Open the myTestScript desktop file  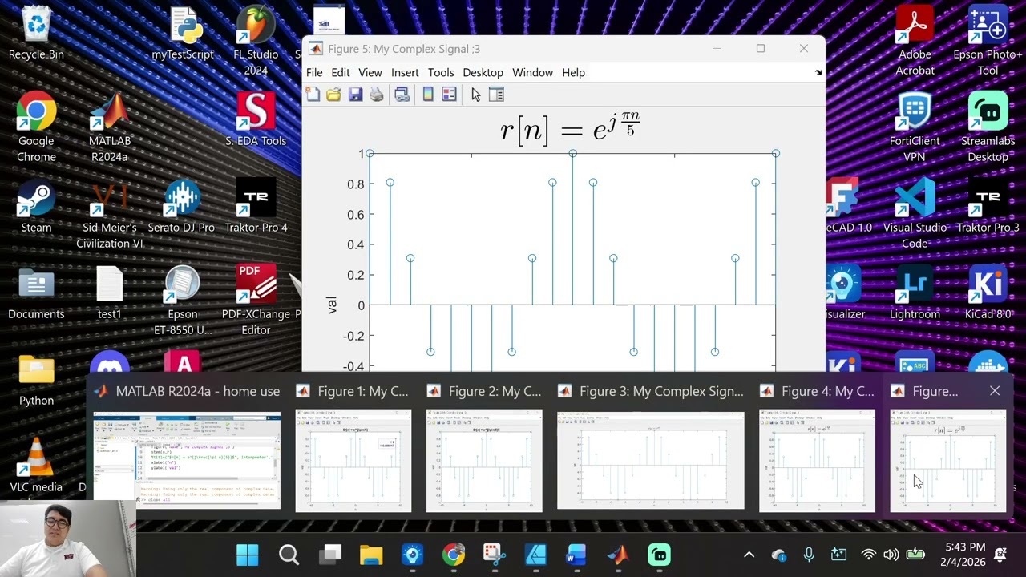[x=183, y=34]
